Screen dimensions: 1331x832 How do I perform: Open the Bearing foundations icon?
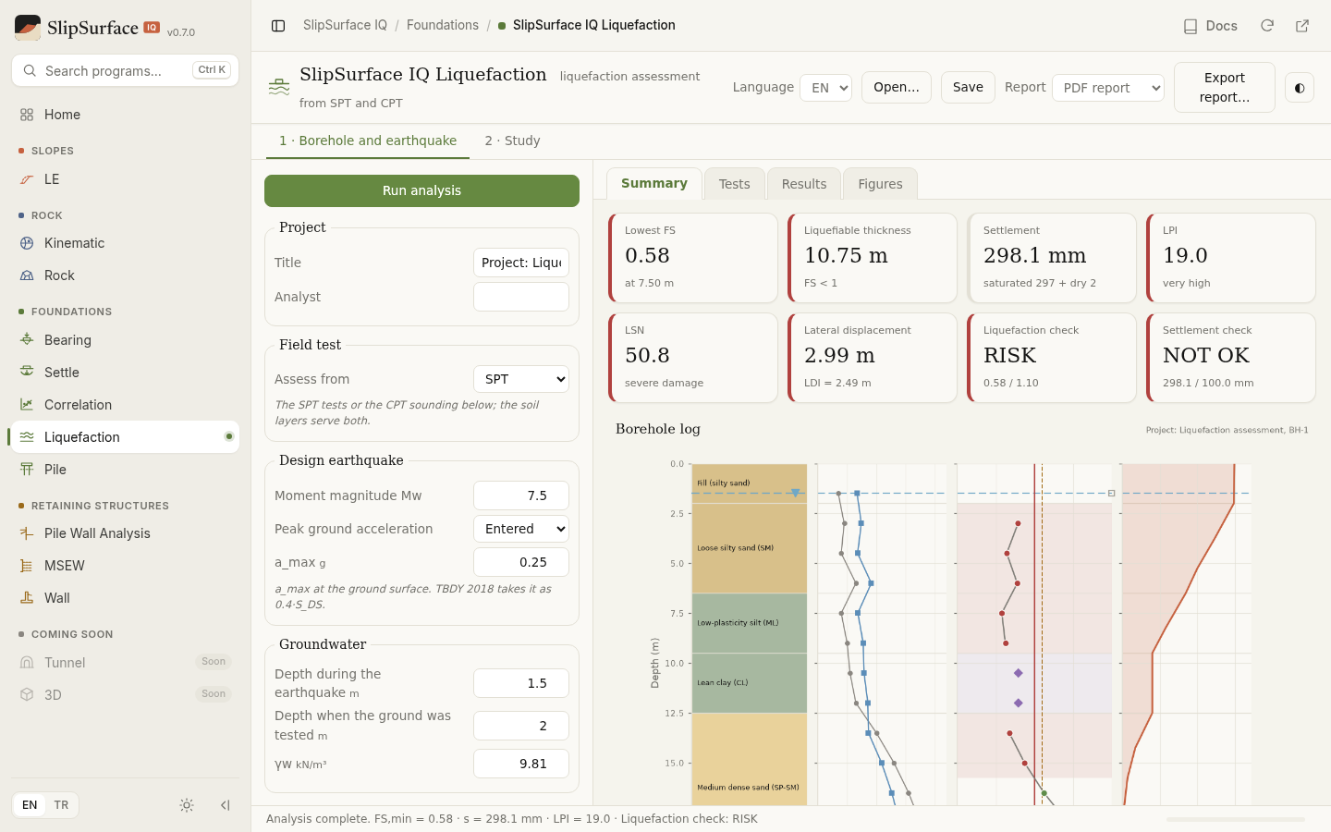click(27, 340)
